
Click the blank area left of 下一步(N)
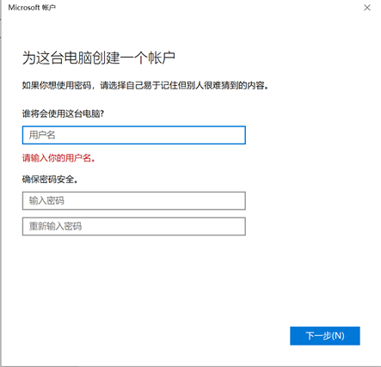(155, 336)
